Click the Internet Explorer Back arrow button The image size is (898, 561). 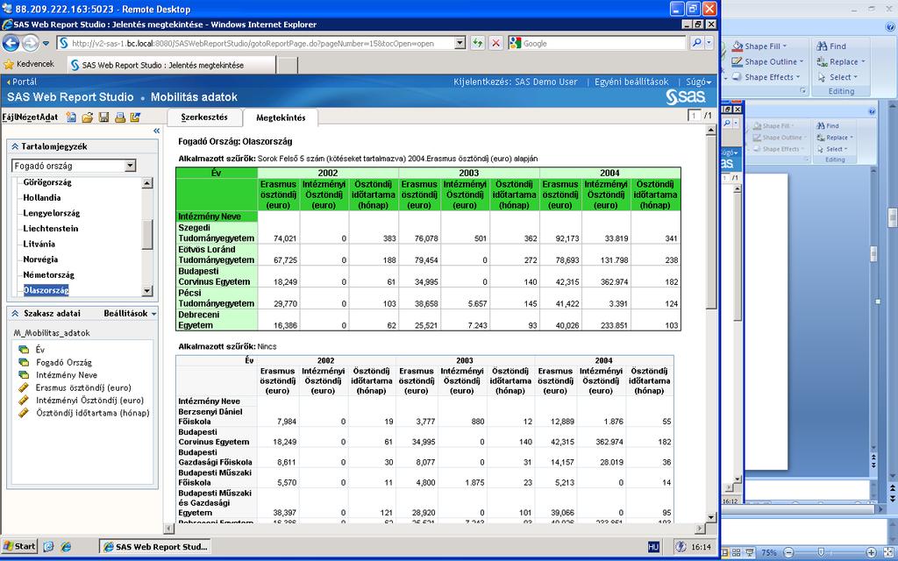pyautogui.click(x=11, y=43)
